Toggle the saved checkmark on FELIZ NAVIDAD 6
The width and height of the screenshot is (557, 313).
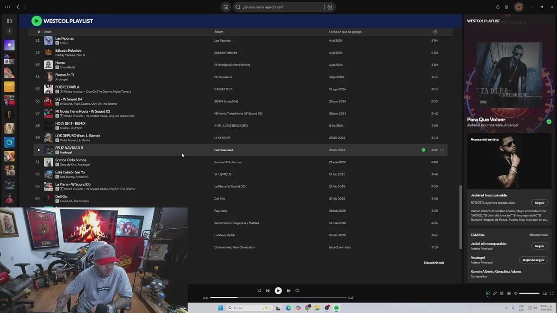pos(423,150)
